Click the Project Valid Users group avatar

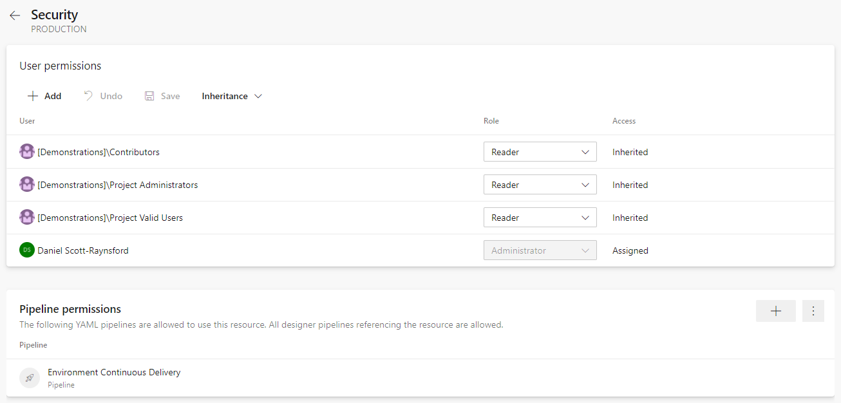click(x=27, y=218)
